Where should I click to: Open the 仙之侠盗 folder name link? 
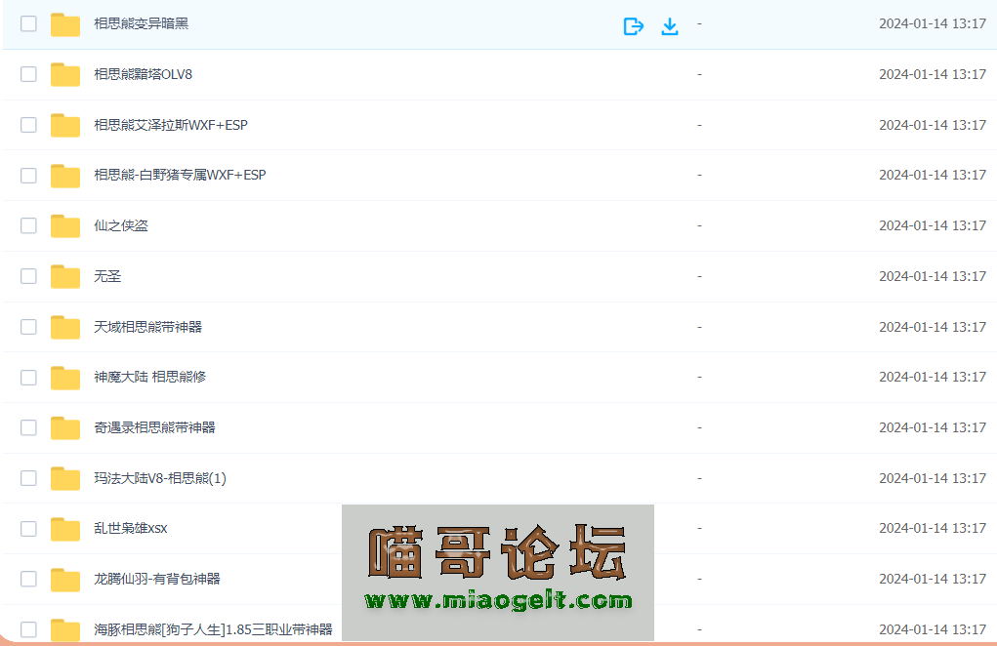121,226
